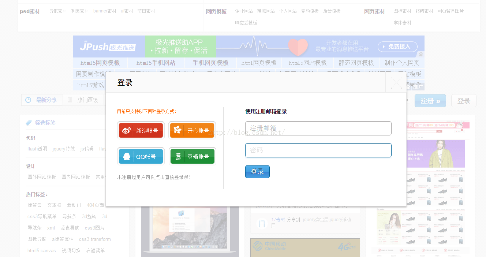Close the 登录 dialog with the X
Viewport: 486px width, 257px height.
pyautogui.click(x=396, y=83)
